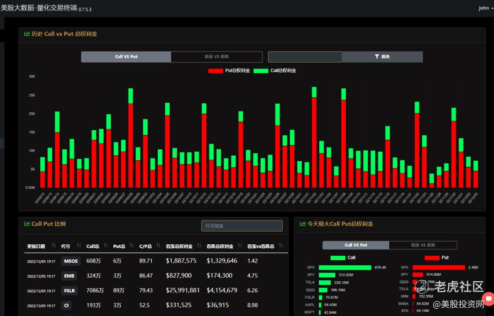
Task: Sort by 看涨vs看跌总 column arrows
Action: [281, 246]
